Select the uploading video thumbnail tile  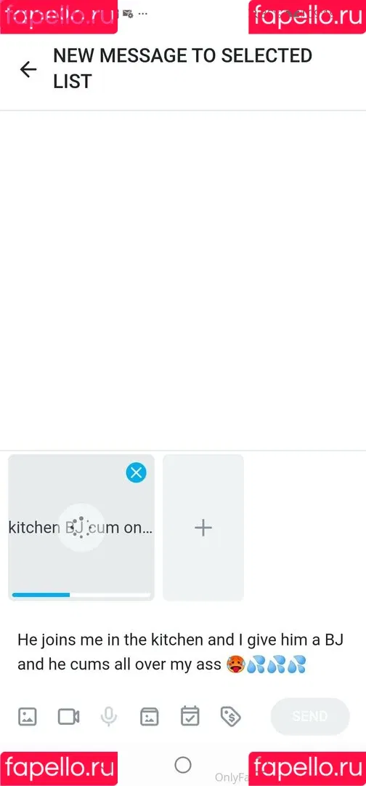pyautogui.click(x=81, y=528)
